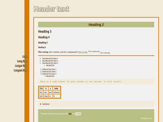163x122 pixels.
Task: Select 'Unordered list item 2'
Action: pos(50,61)
